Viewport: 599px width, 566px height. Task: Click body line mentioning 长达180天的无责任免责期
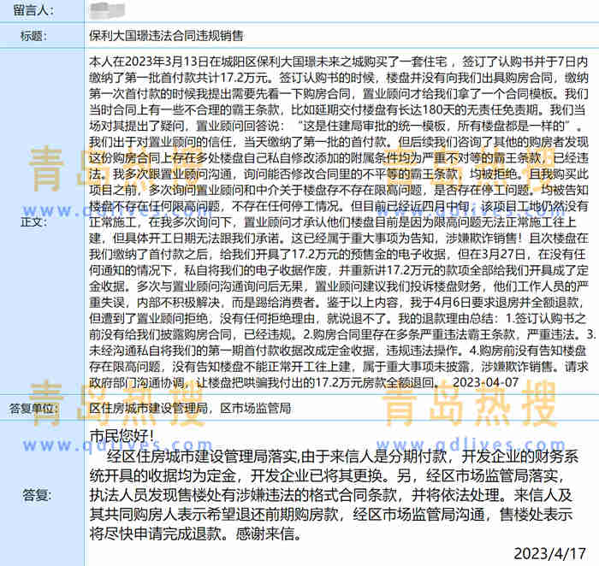(337, 110)
